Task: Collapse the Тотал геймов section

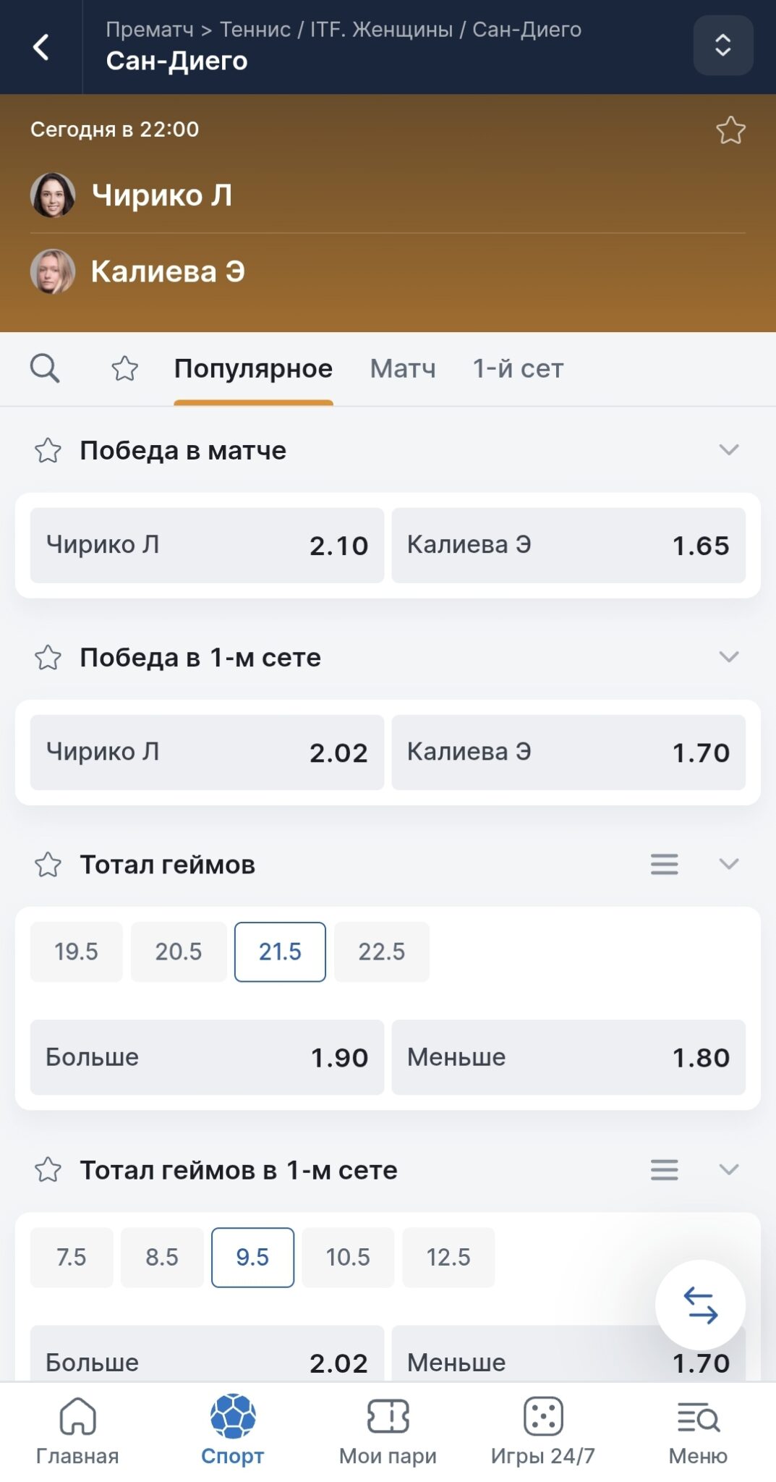Action: 725,864
